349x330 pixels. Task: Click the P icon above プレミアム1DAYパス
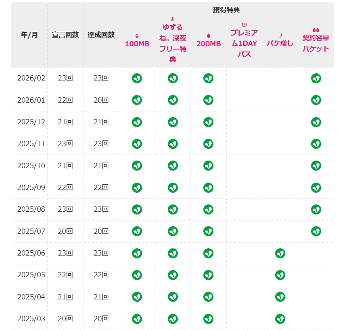(x=244, y=25)
